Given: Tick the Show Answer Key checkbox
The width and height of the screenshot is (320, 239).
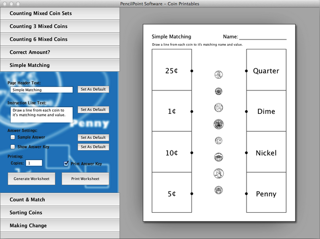Looking at the screenshot, I should tap(13, 147).
